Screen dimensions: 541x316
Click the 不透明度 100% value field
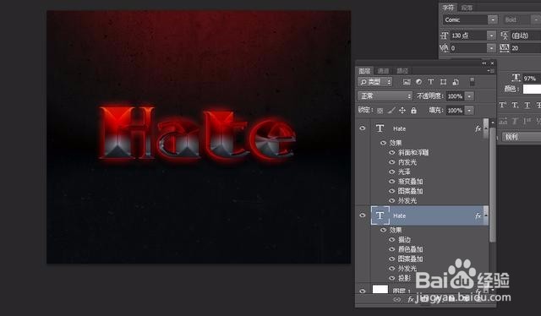point(455,96)
